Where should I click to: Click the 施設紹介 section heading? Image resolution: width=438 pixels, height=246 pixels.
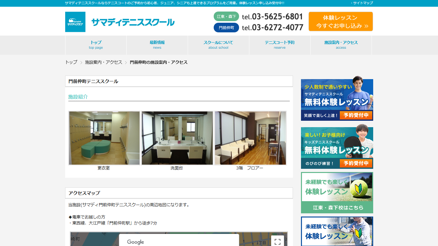click(x=78, y=97)
